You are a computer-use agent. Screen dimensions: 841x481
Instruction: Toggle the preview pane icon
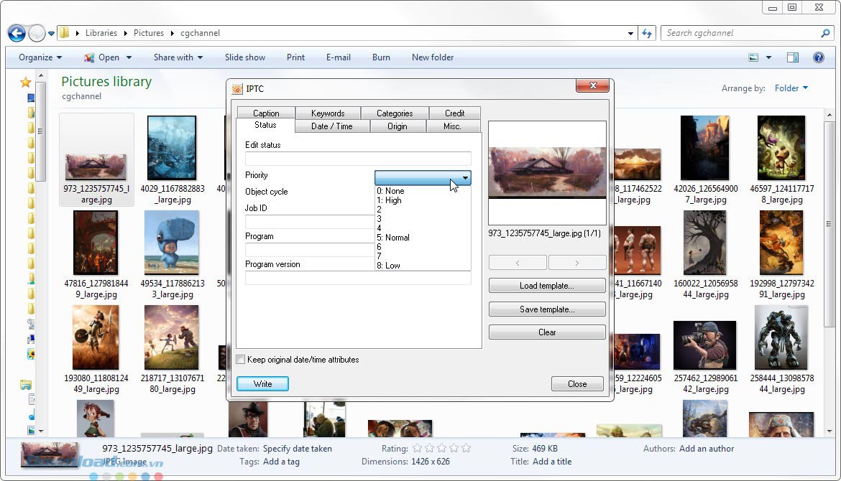coord(792,57)
